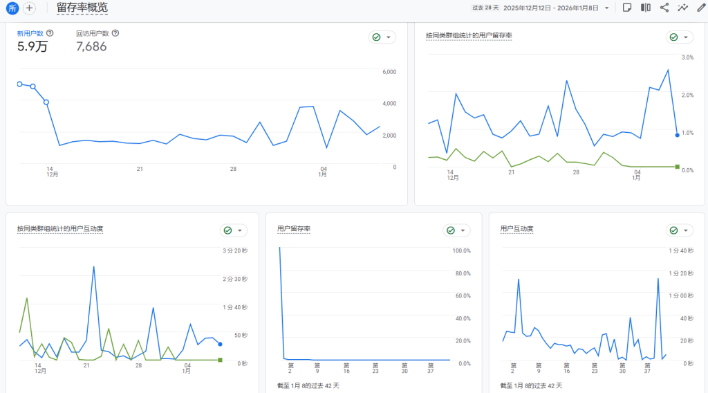Open the note icon in the top toolbar

(x=627, y=8)
